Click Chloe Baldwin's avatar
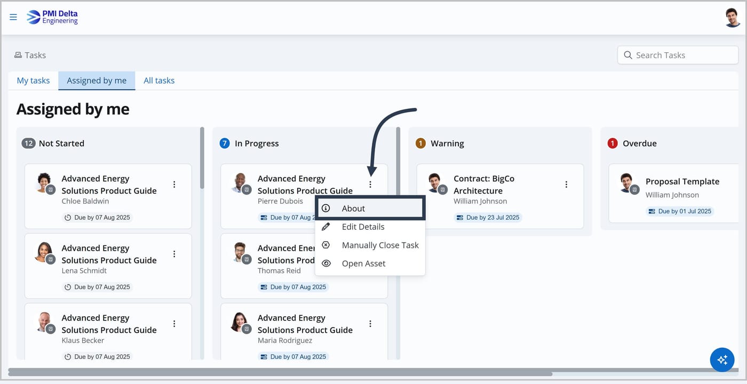This screenshot has height=384, width=747. [44, 182]
